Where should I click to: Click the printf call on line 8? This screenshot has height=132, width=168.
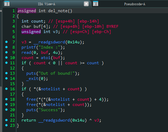pos(29,47)
